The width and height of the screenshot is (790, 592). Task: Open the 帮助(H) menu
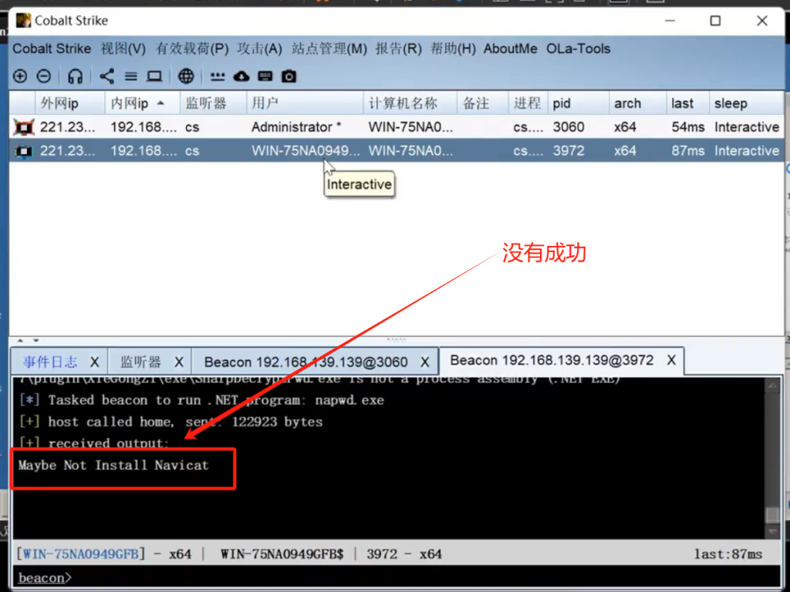[453, 49]
